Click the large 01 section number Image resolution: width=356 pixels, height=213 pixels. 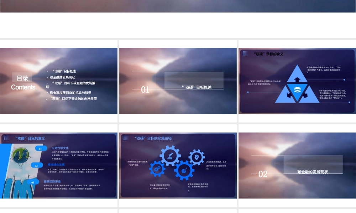(x=145, y=89)
